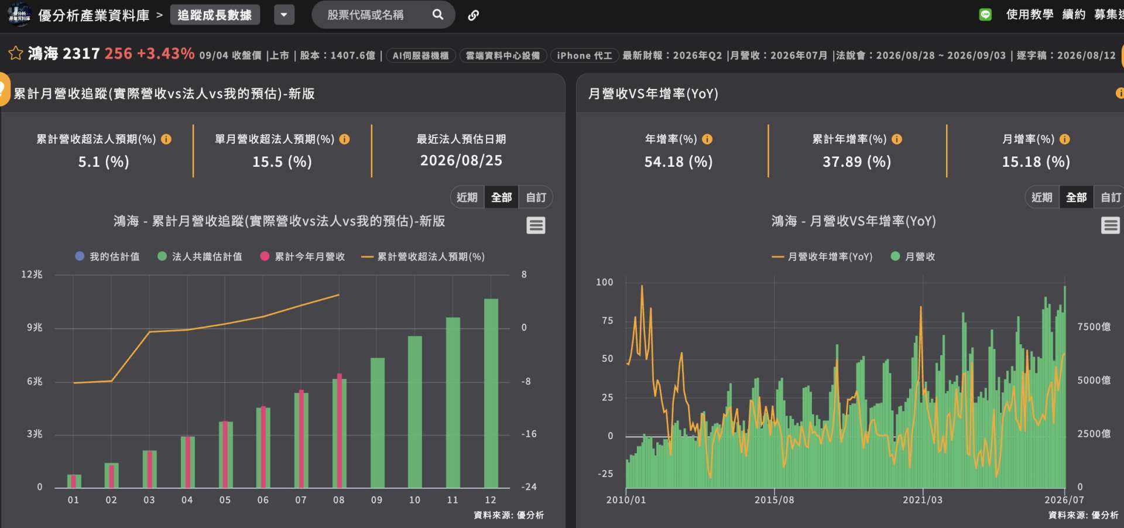This screenshot has width=1124, height=528.
Task: Select 自訂 range in left chart
Action: (536, 197)
